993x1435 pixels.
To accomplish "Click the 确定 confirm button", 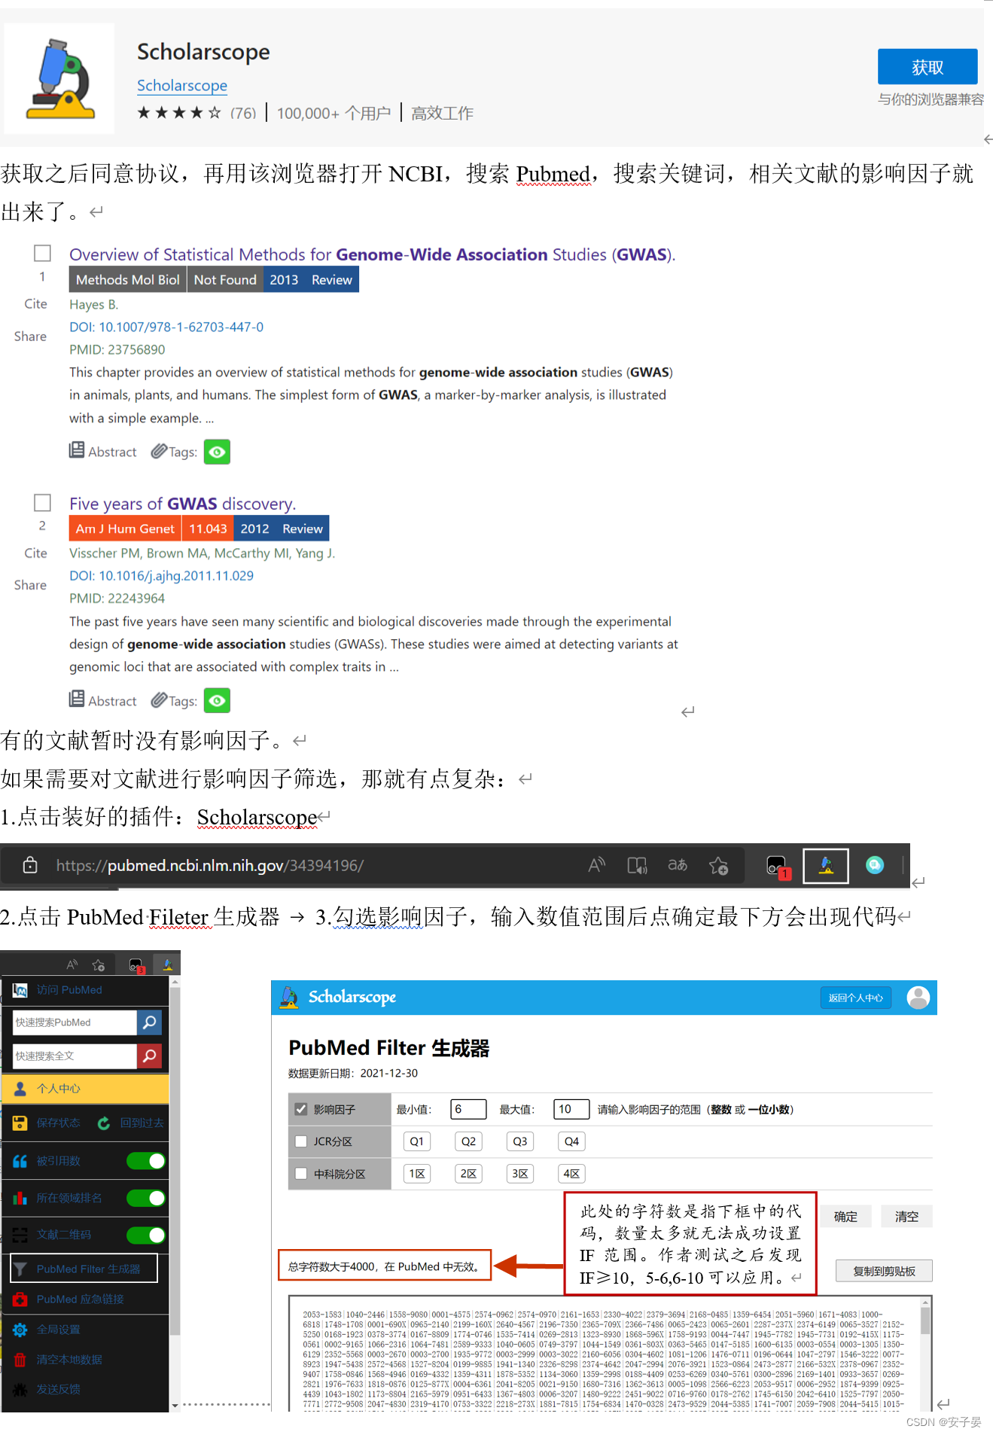I will [845, 1216].
